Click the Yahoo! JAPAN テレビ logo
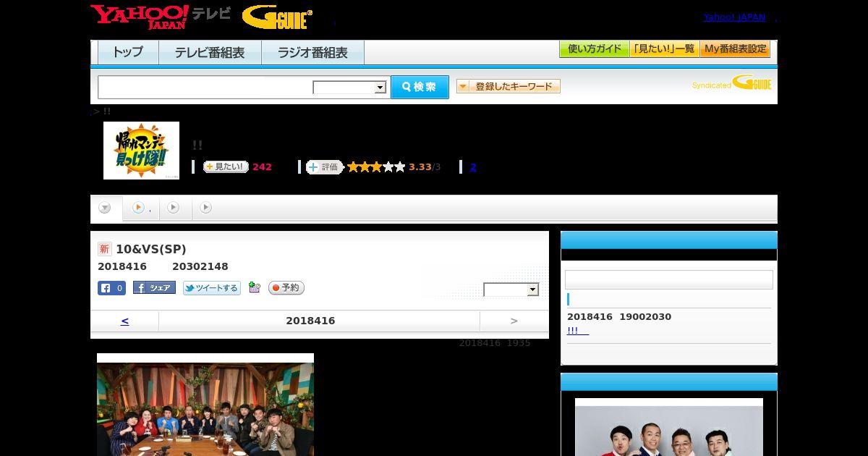This screenshot has height=456, width=868. click(x=161, y=16)
